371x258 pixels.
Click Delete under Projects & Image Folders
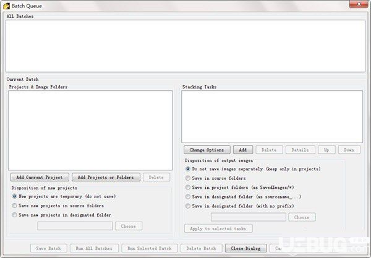coord(156,177)
